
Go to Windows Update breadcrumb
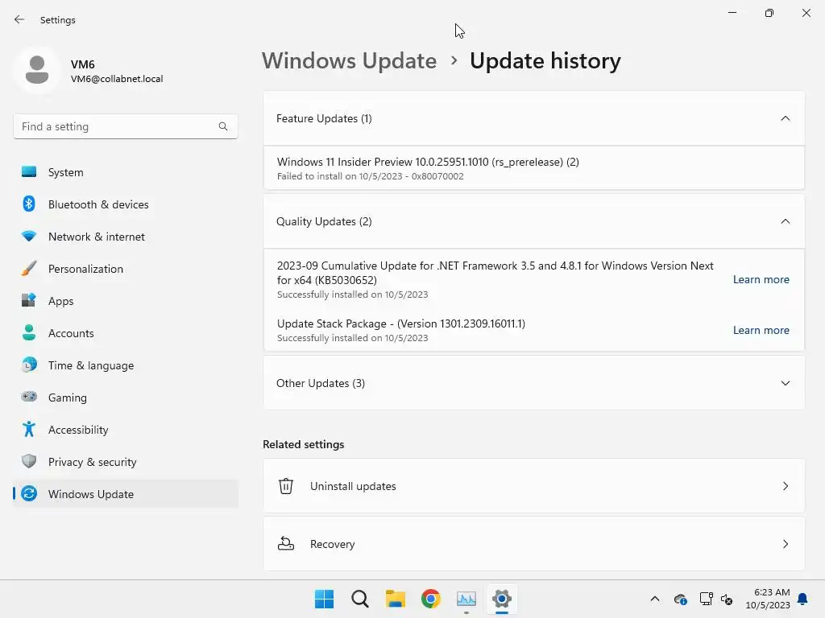click(x=350, y=60)
